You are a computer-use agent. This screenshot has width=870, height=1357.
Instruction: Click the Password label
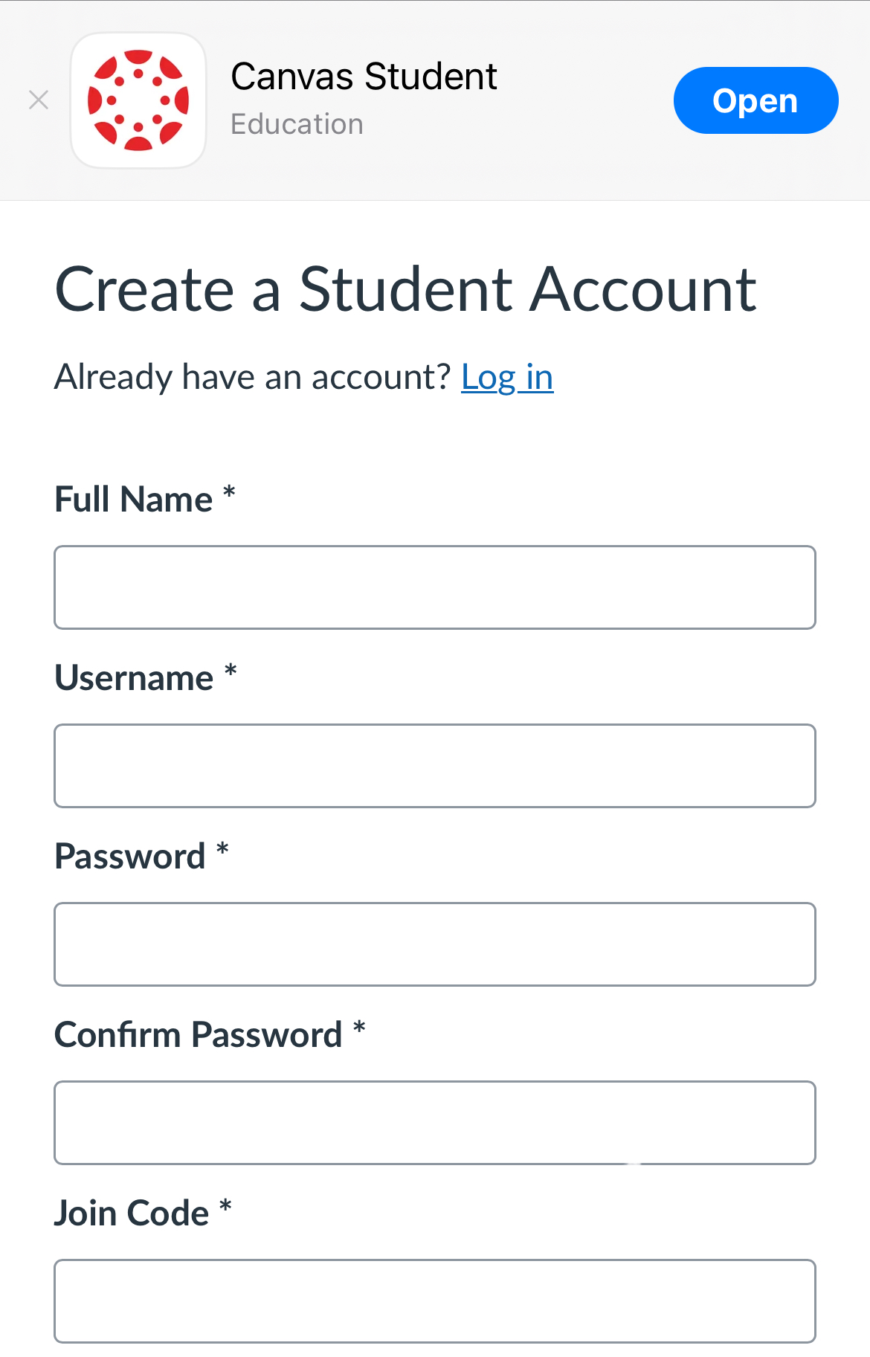pyautogui.click(x=129, y=856)
